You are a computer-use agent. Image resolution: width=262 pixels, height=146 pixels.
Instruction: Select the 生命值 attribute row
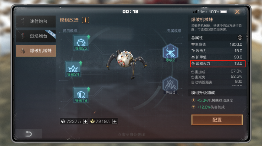[217, 45]
